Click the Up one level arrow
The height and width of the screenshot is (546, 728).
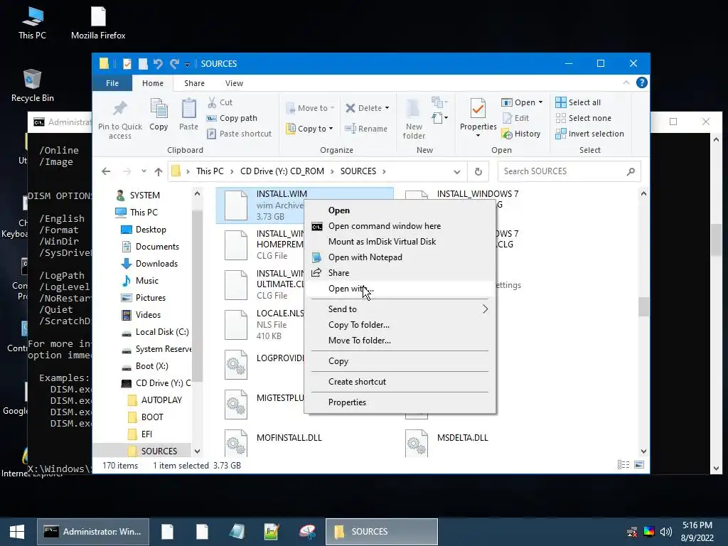click(159, 172)
